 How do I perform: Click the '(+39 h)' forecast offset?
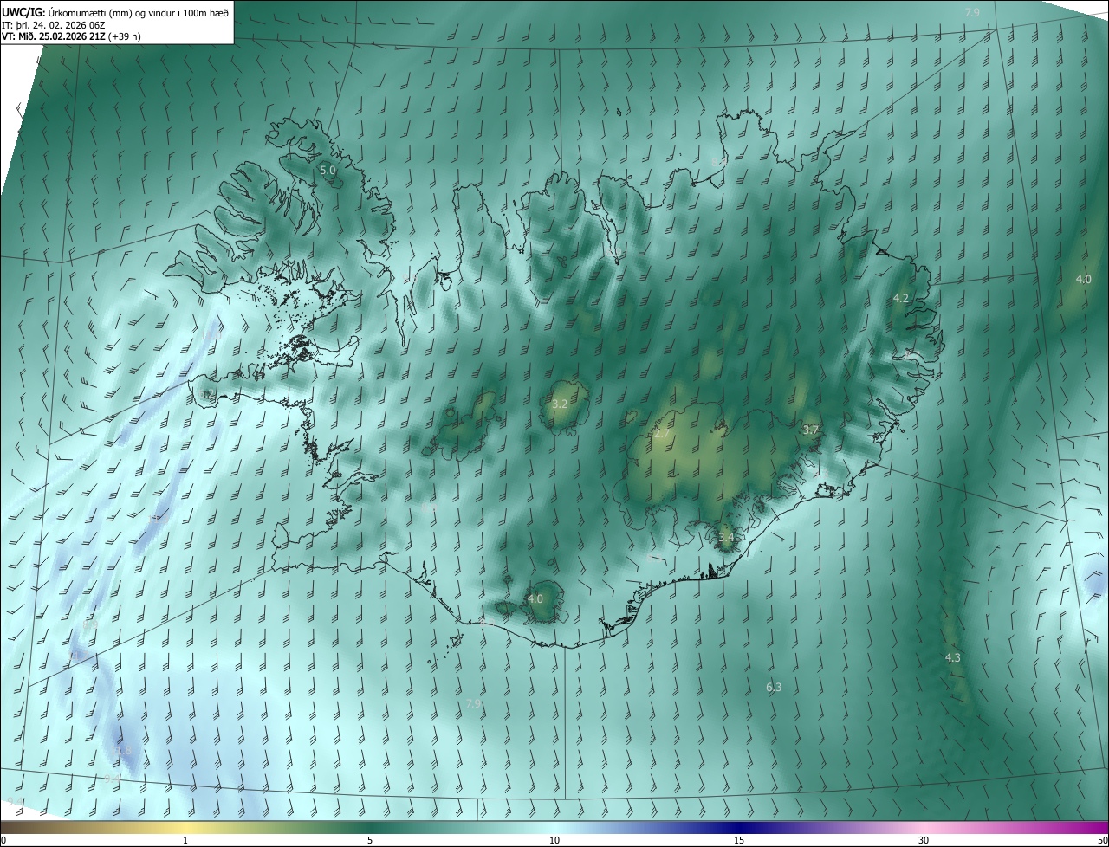pos(126,36)
